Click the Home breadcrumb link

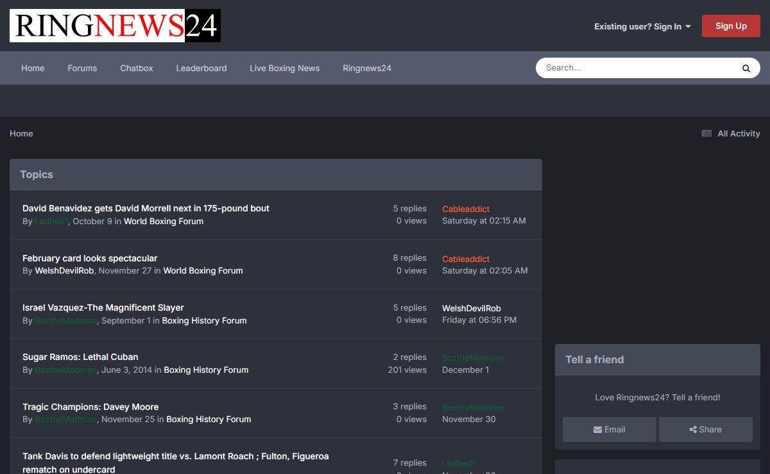(21, 133)
